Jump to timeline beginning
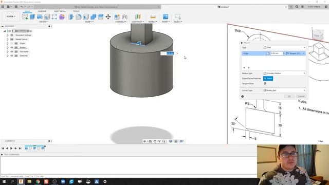 [3, 149]
